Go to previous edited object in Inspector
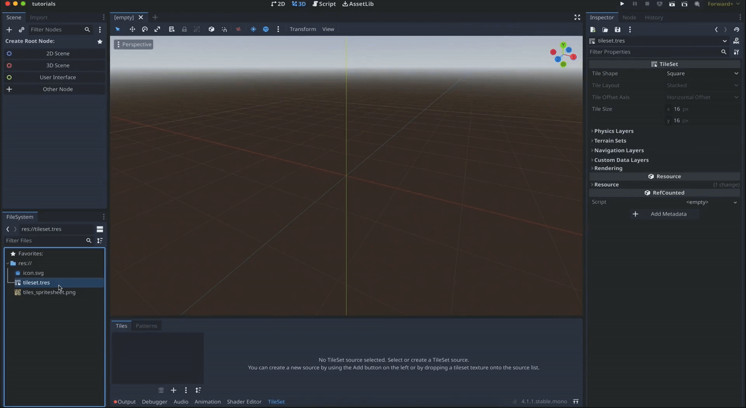 (x=716, y=30)
